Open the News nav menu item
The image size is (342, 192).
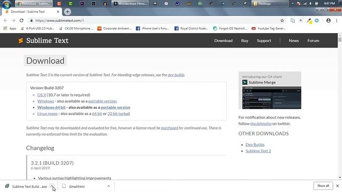[x=293, y=41]
